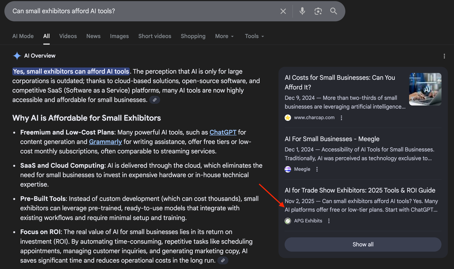Expand the Tools dropdown

(254, 36)
